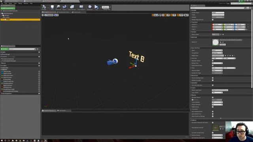Click the transform gizmo tools in viewport toolbar
The height and width of the screenshot is (142, 253).
coord(155,15)
